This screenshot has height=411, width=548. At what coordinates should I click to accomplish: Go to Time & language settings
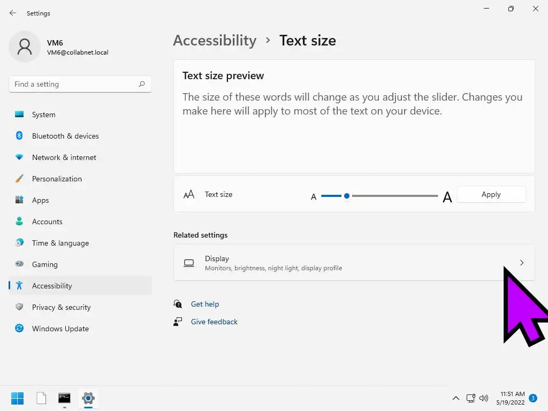pos(60,243)
